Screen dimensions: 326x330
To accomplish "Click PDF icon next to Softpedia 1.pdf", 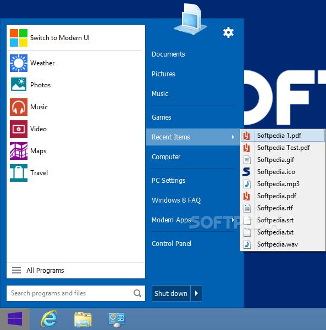I will click(247, 136).
